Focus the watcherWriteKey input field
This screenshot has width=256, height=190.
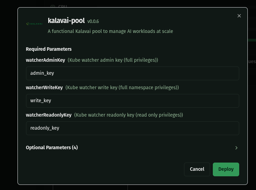coord(133,101)
